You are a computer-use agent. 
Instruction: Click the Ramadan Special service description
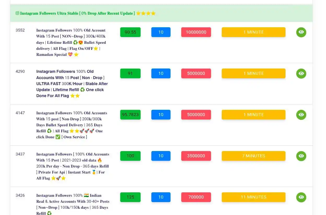(x=71, y=42)
